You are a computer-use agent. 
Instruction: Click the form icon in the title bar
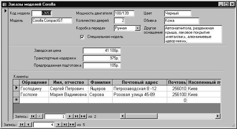click(x=5, y=4)
